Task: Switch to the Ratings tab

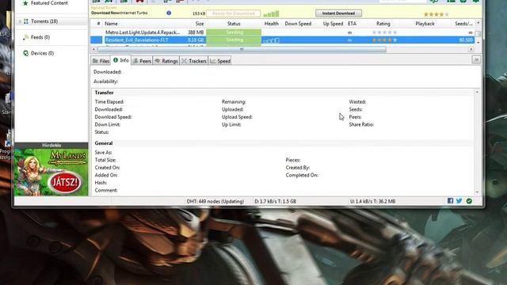Action: click(166, 61)
